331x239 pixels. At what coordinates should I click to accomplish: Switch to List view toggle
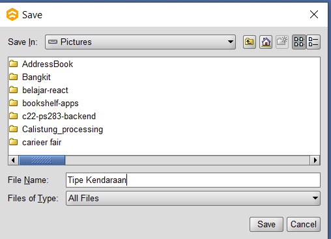point(299,42)
